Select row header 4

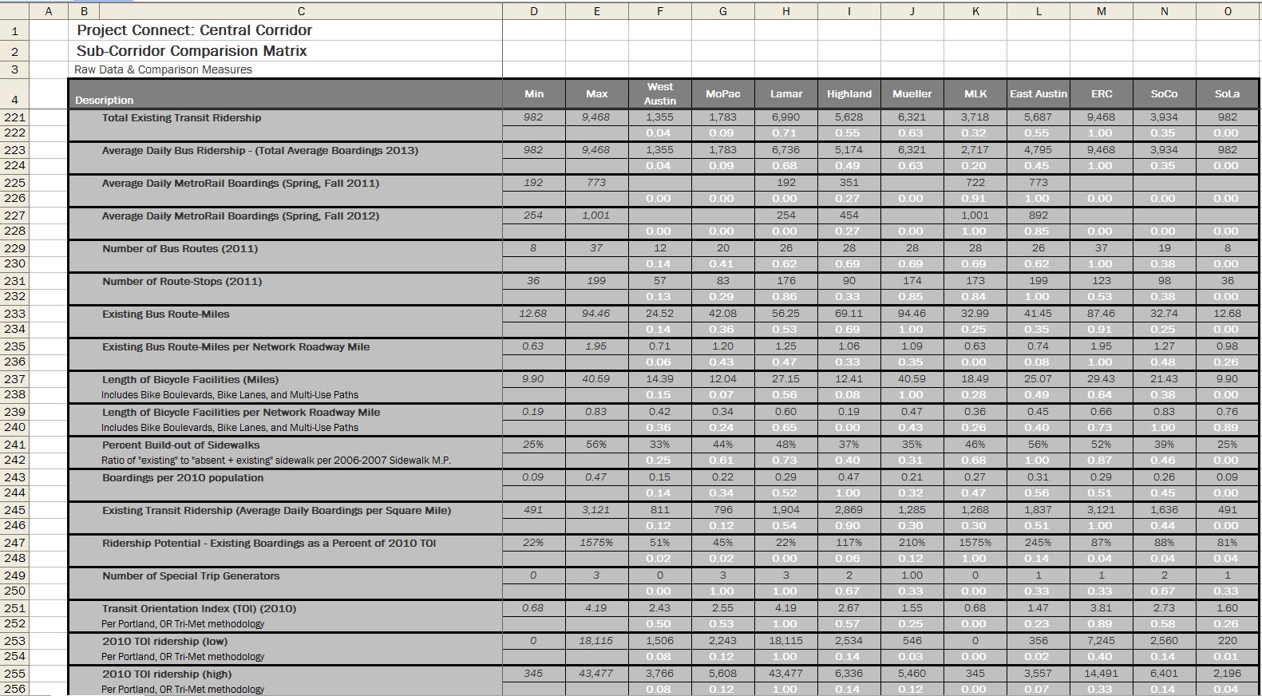[15, 100]
